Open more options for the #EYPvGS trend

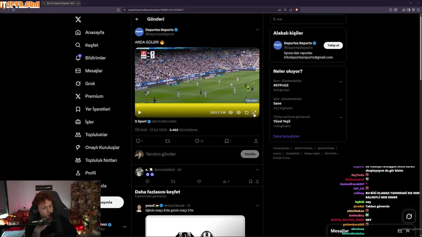(341, 82)
